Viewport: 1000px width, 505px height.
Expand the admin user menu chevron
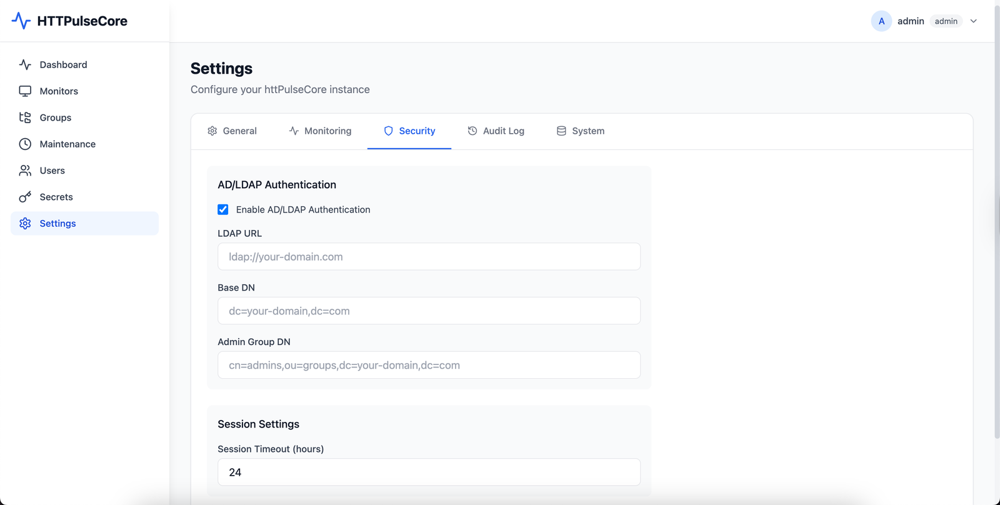click(x=973, y=21)
